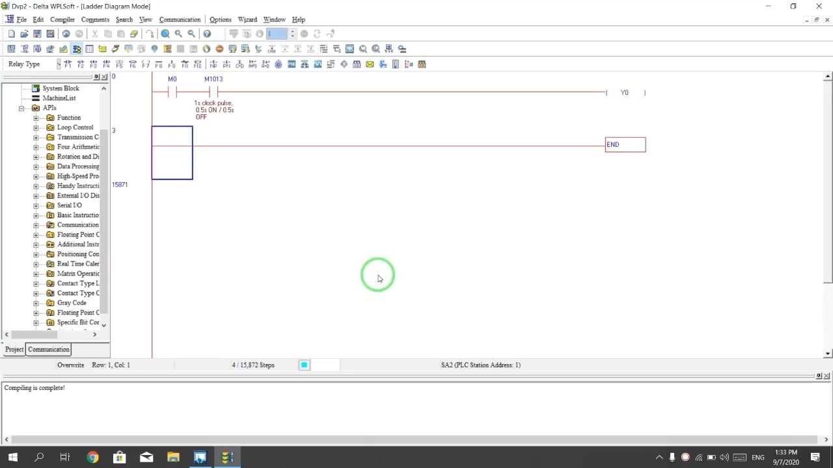Open the File menu
The width and height of the screenshot is (833, 468).
click(x=21, y=19)
